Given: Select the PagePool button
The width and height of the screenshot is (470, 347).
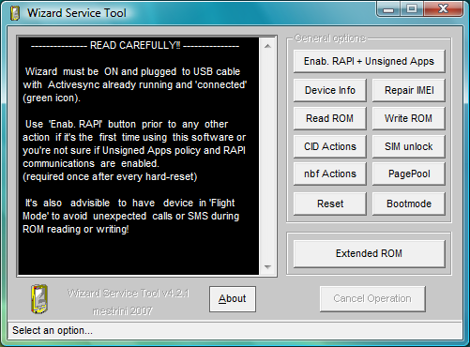Looking at the screenshot, I should (x=409, y=173).
